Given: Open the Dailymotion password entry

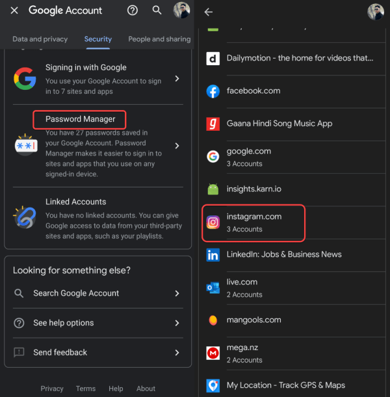Looking at the screenshot, I should [x=293, y=59].
